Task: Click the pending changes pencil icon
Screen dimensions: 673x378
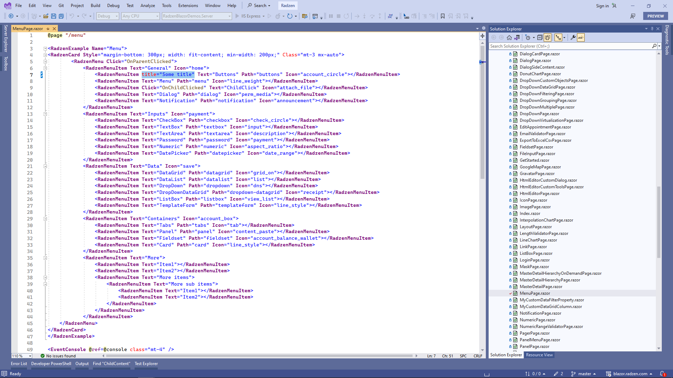Action: pyautogui.click(x=556, y=374)
